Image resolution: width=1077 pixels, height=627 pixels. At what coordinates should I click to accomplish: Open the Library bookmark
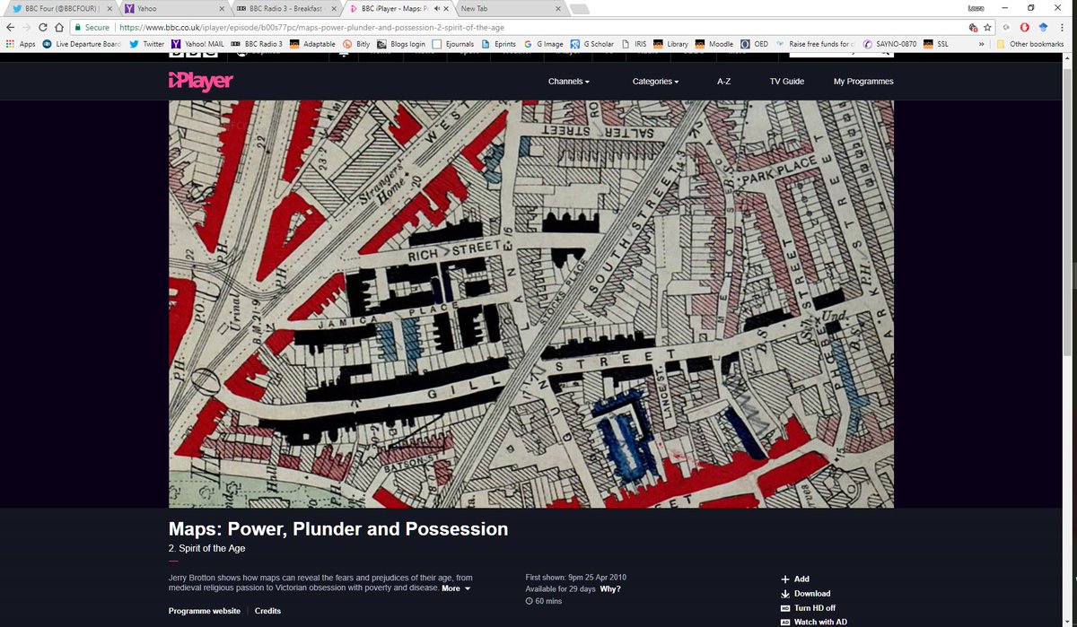pos(670,43)
